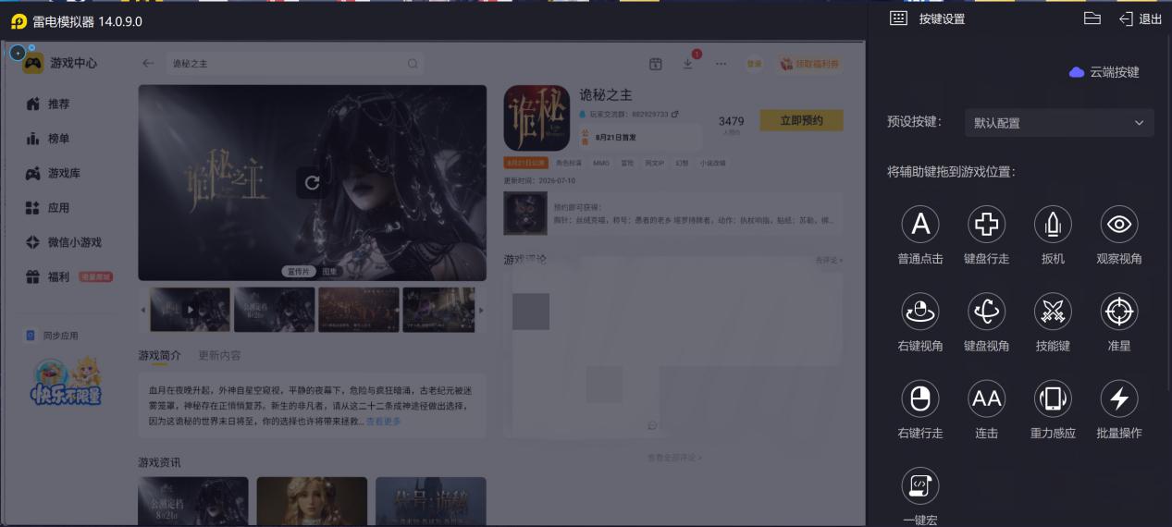Open 微信小游戏 in sidebar
Screen dimensions: 1172x527
pyautogui.click(x=63, y=242)
